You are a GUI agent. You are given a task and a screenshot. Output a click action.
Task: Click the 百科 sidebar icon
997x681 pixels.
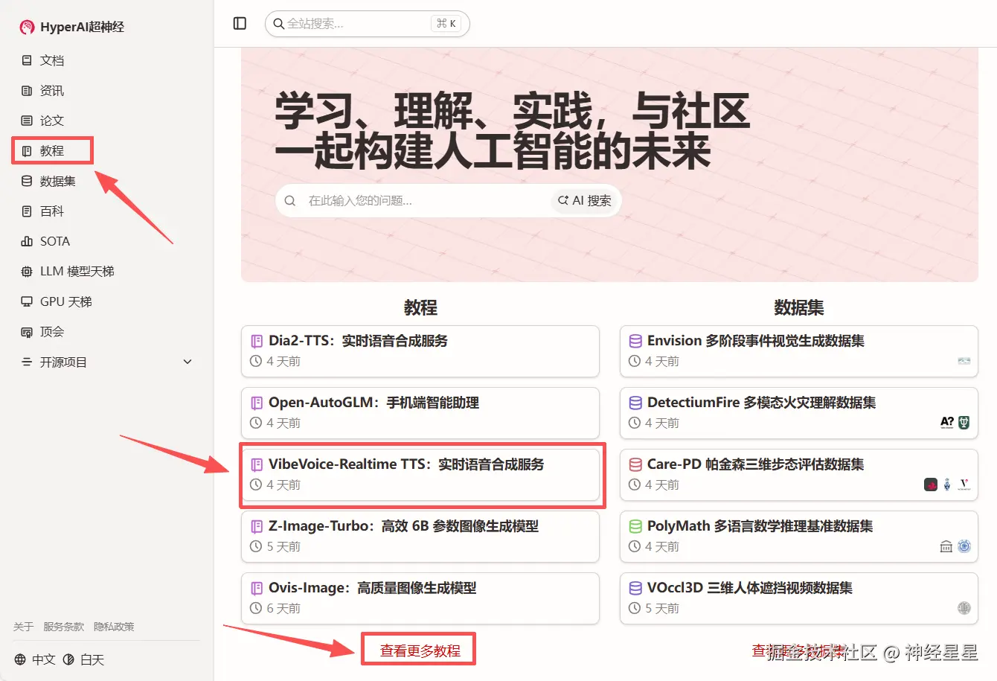pos(27,211)
